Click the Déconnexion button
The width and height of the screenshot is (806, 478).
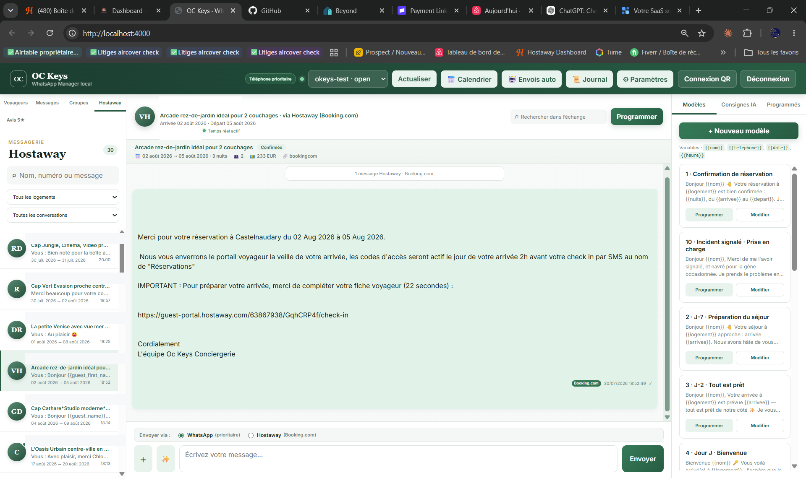point(768,79)
